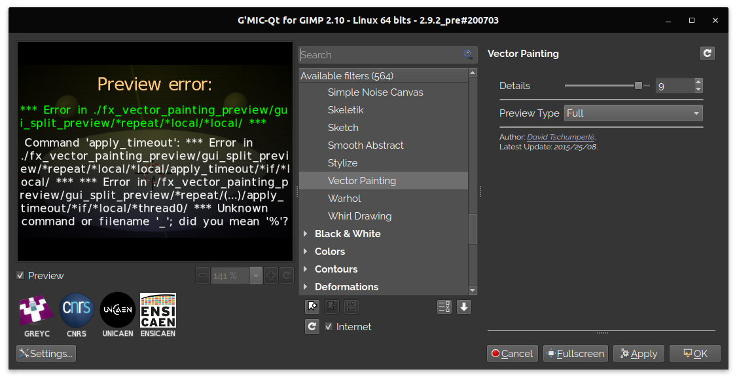Screen dimensions: 737x380
Task: Click the Preview Type label
Action: [530, 113]
